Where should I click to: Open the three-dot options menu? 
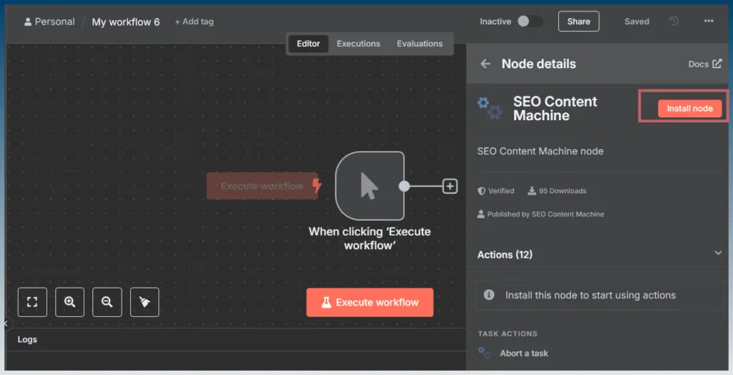(x=709, y=21)
